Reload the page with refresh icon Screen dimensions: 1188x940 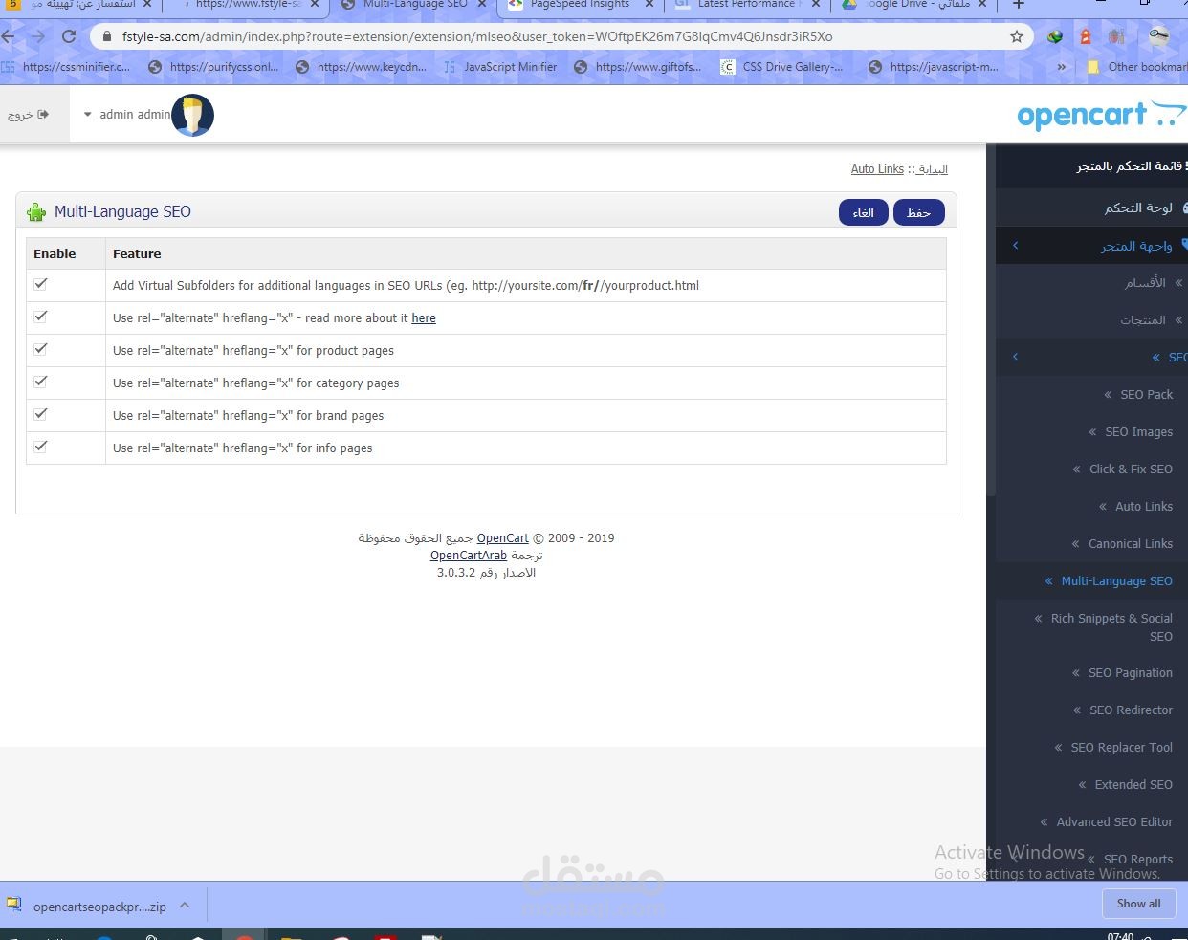69,36
